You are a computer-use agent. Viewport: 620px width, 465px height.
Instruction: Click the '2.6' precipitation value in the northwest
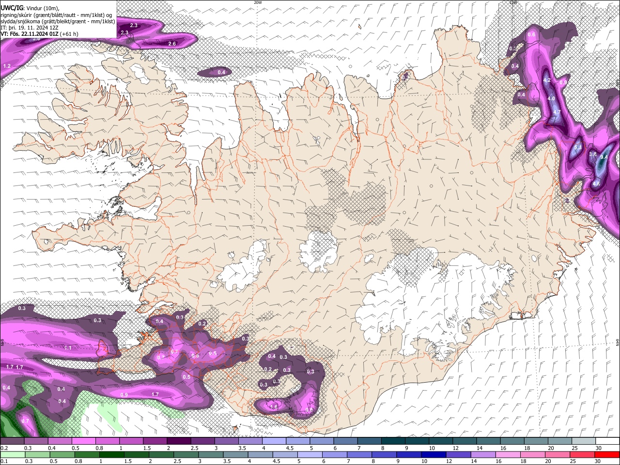click(x=171, y=44)
